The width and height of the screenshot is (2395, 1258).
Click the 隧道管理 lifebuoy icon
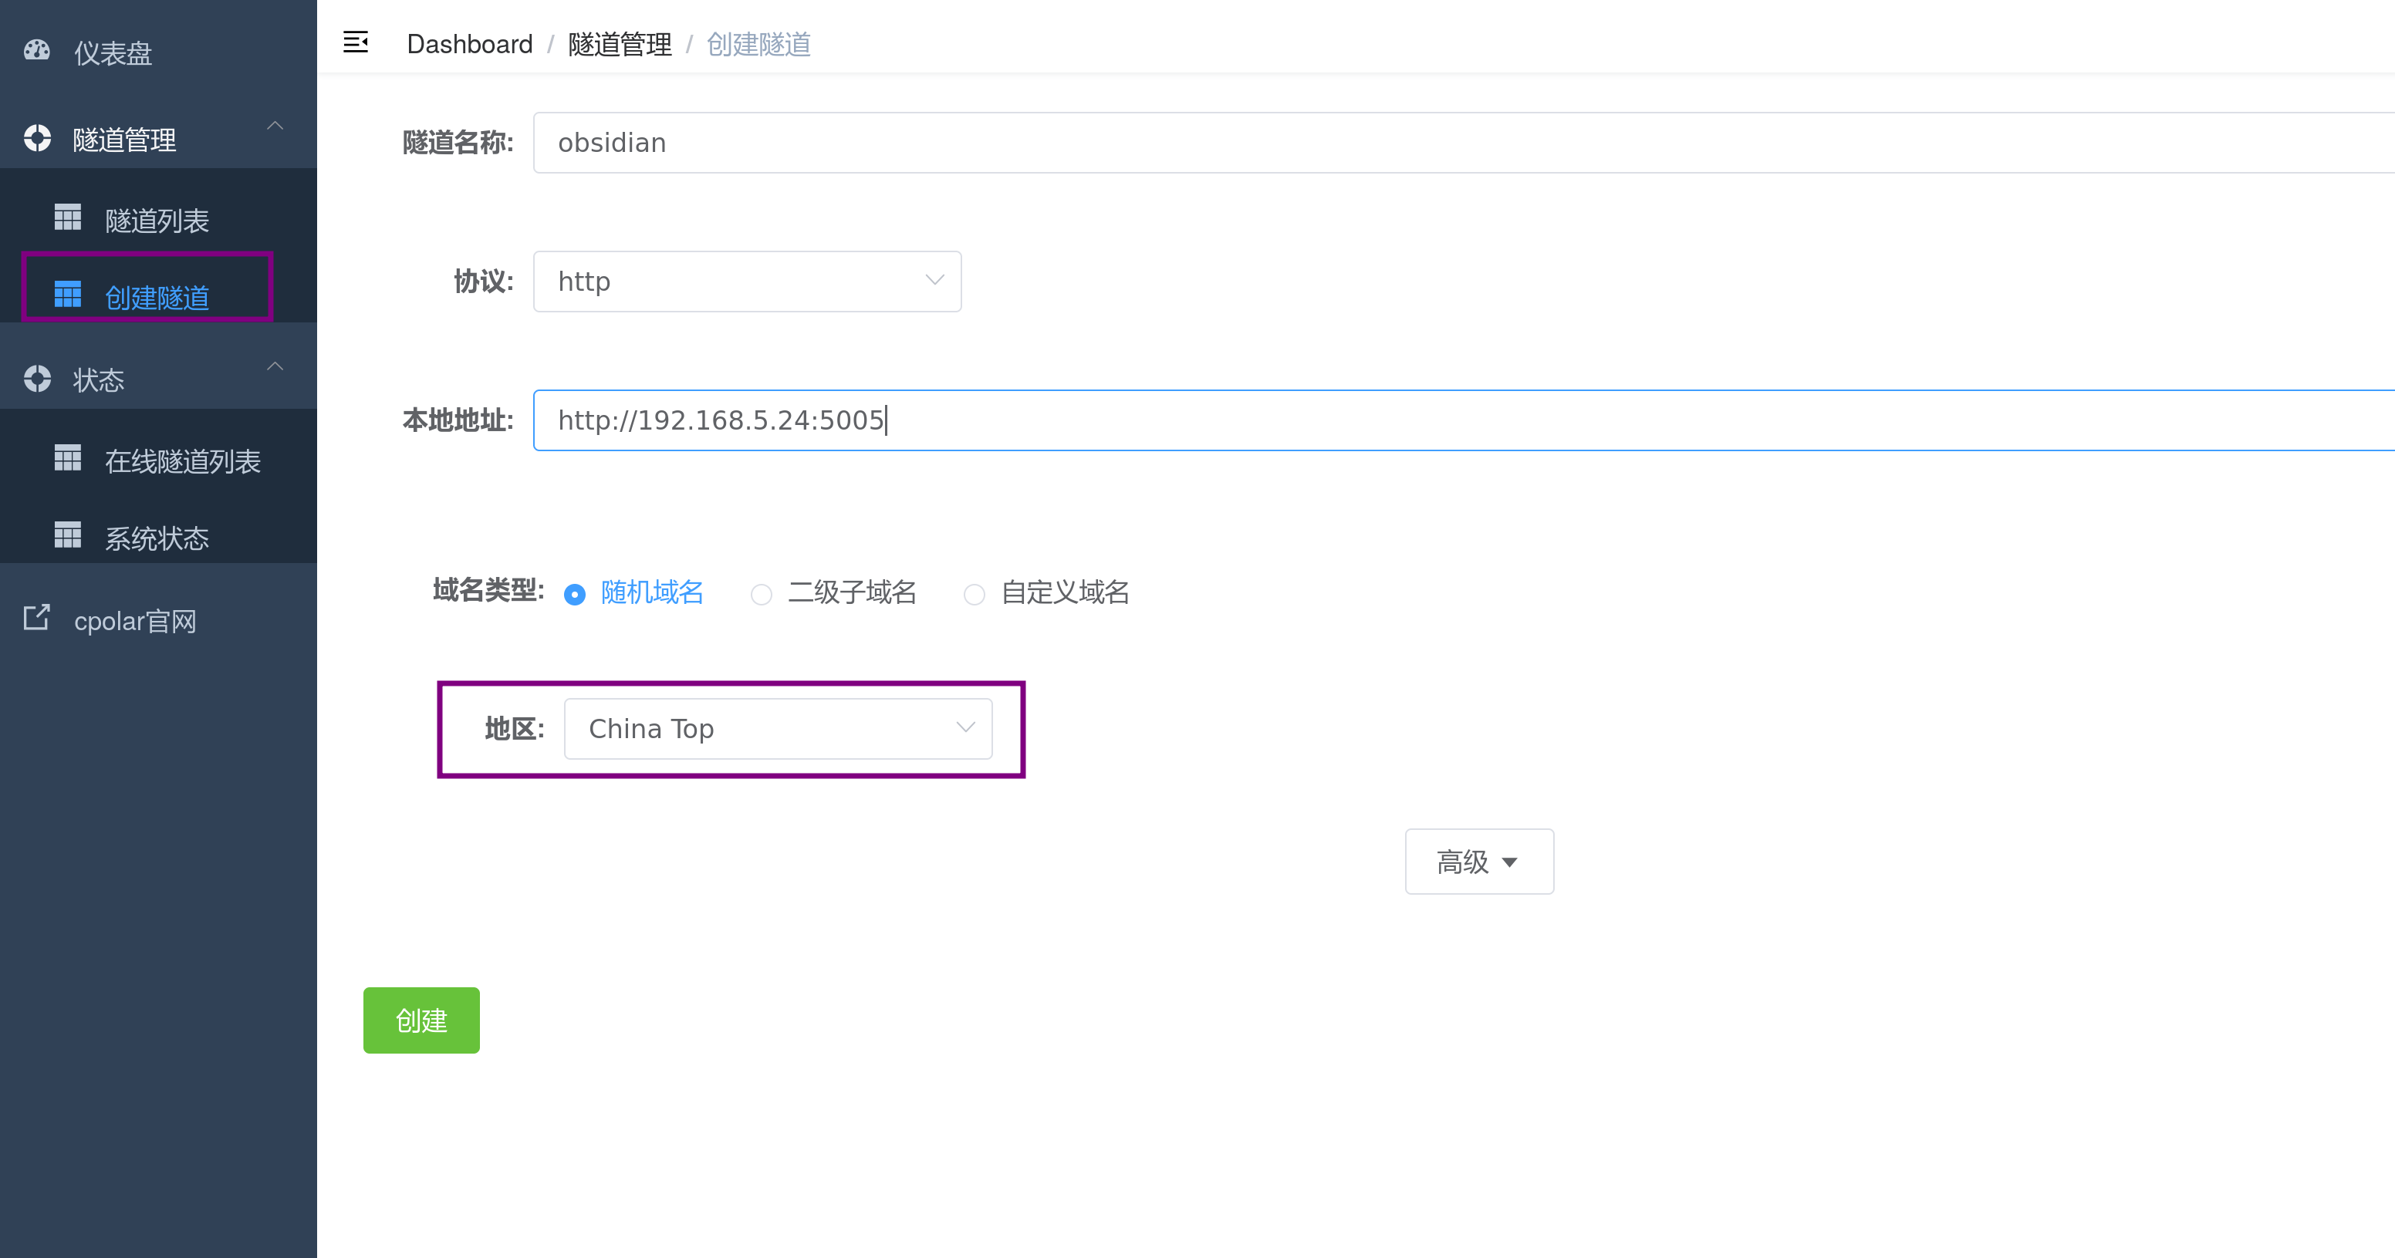coord(37,138)
